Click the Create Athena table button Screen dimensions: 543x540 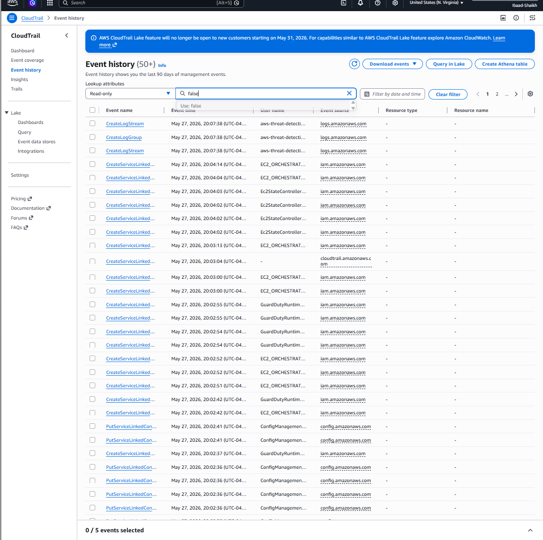tap(504, 64)
